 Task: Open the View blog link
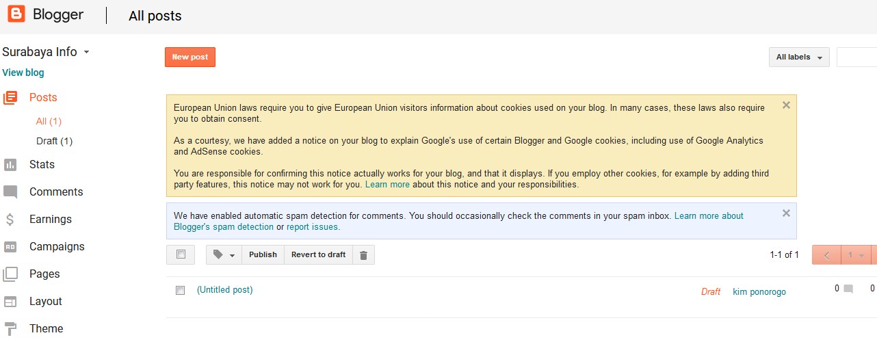tap(23, 73)
